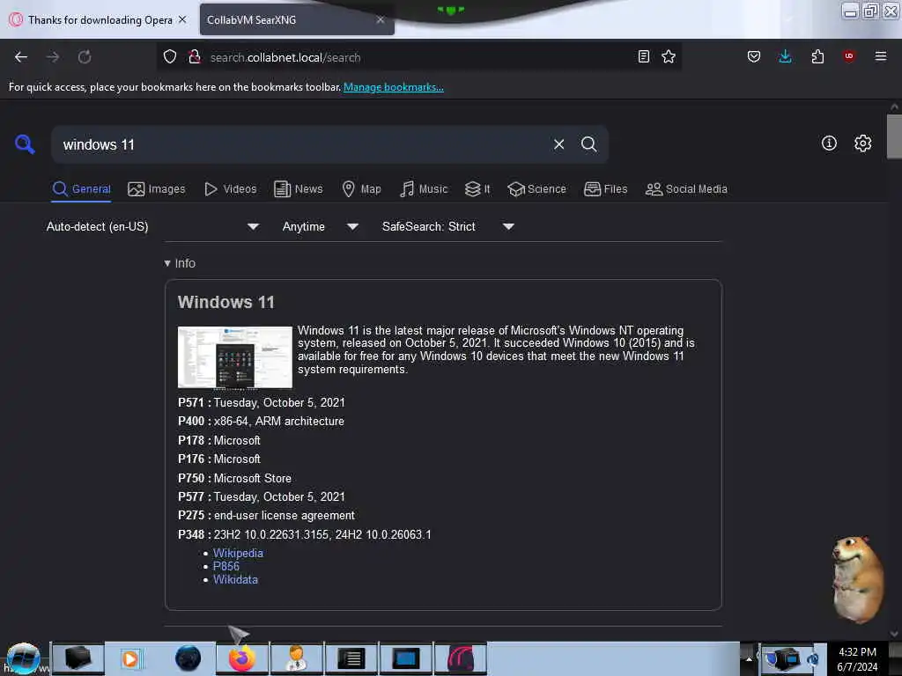This screenshot has height=676, width=902.
Task: Open the media player taskbar icon
Action: click(130, 658)
